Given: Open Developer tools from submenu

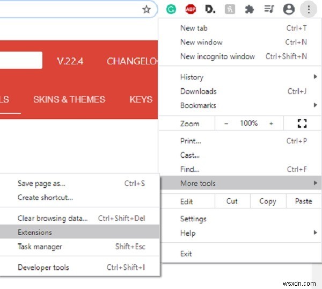Looking at the screenshot, I should (x=79, y=267).
